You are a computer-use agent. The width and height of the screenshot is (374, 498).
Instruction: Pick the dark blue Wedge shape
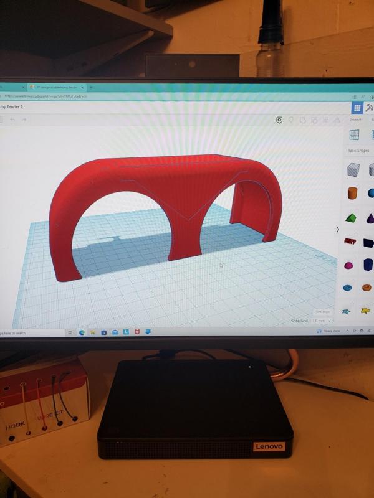pos(369,243)
